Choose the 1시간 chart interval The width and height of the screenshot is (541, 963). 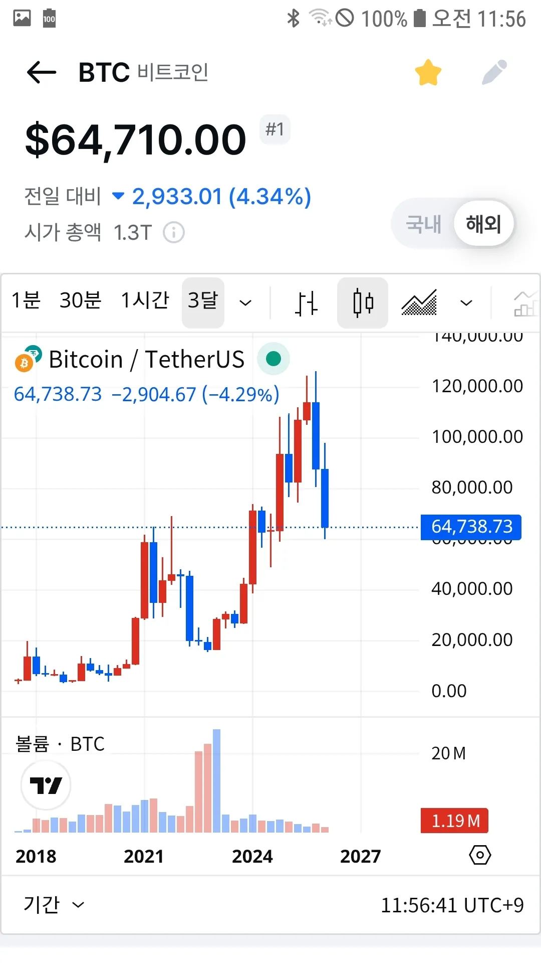145,301
